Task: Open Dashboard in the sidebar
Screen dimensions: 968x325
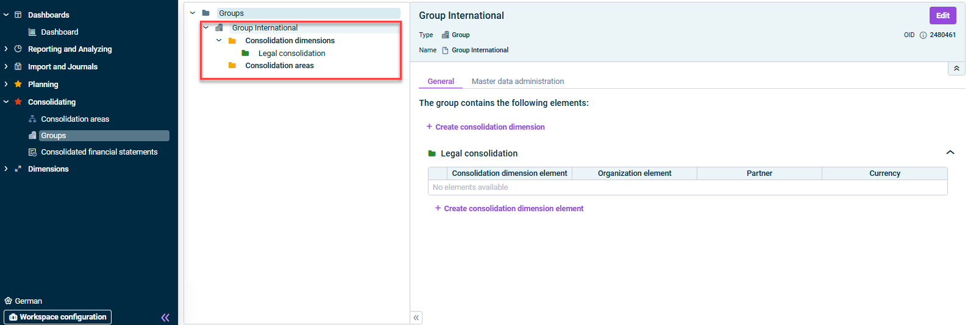Action: point(60,32)
